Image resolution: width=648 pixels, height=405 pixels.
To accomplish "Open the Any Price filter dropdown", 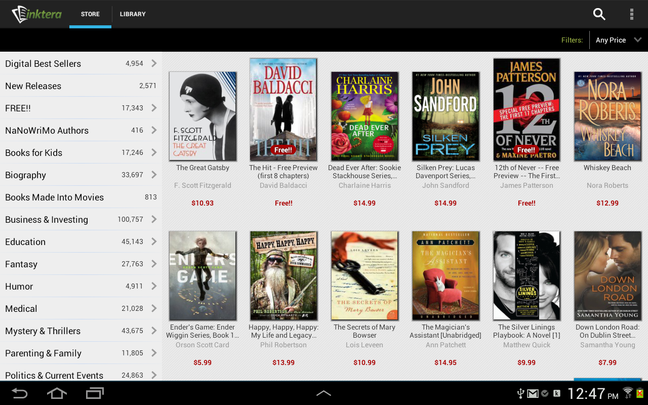I will point(619,40).
